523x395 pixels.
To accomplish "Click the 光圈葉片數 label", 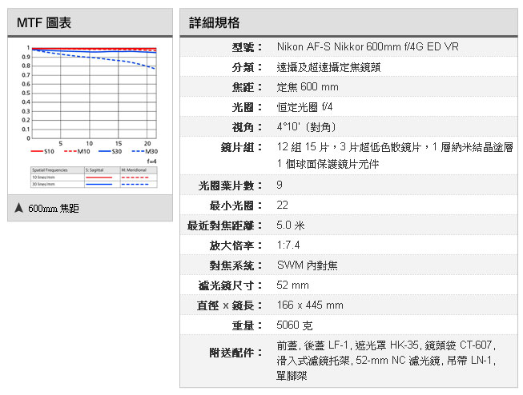I will coord(230,186).
